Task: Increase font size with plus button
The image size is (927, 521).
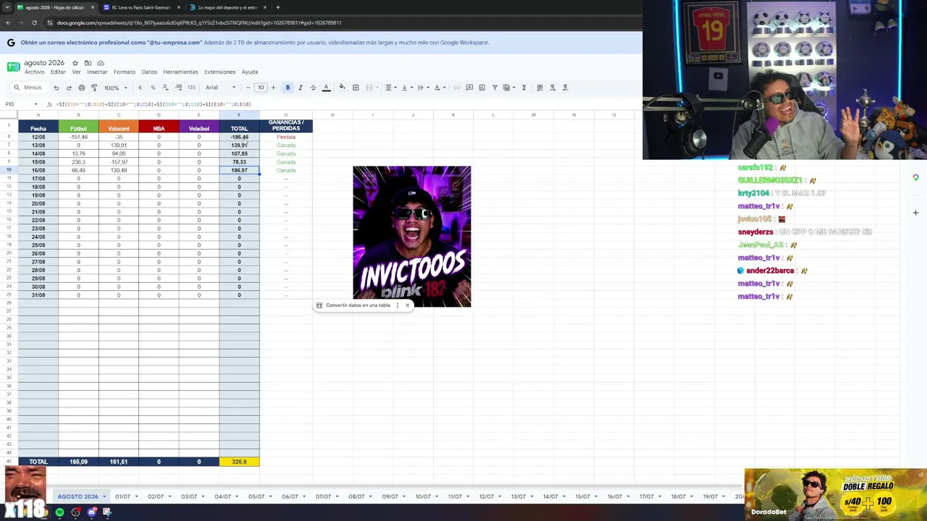Action: coord(273,88)
